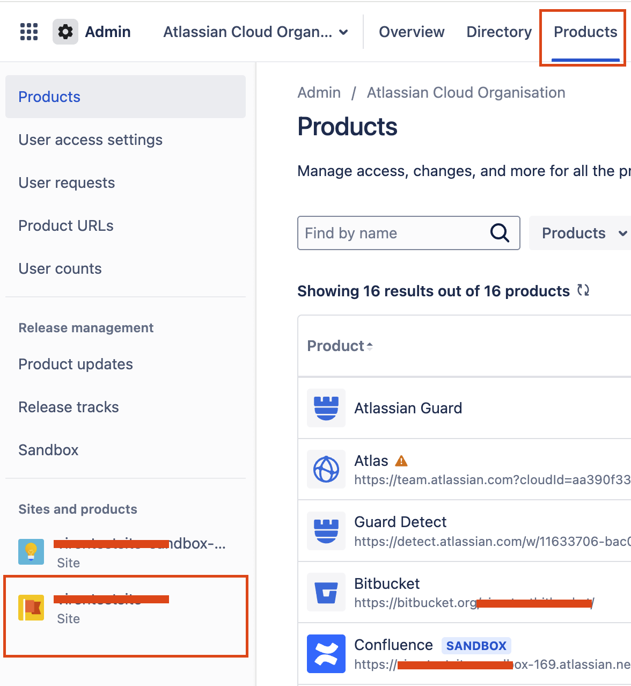Click the Products page heading
This screenshot has width=631, height=686.
click(348, 127)
